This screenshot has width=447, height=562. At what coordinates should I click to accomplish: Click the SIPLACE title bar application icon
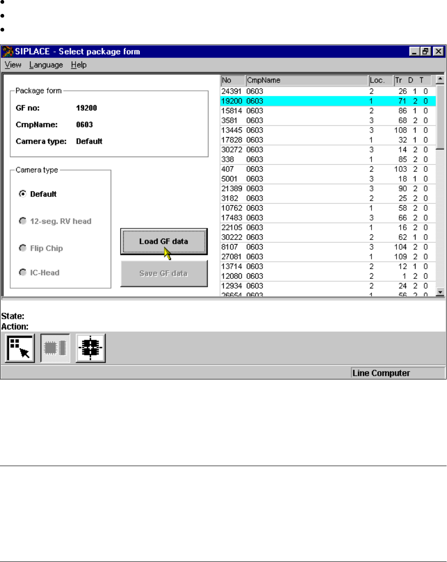click(x=8, y=51)
